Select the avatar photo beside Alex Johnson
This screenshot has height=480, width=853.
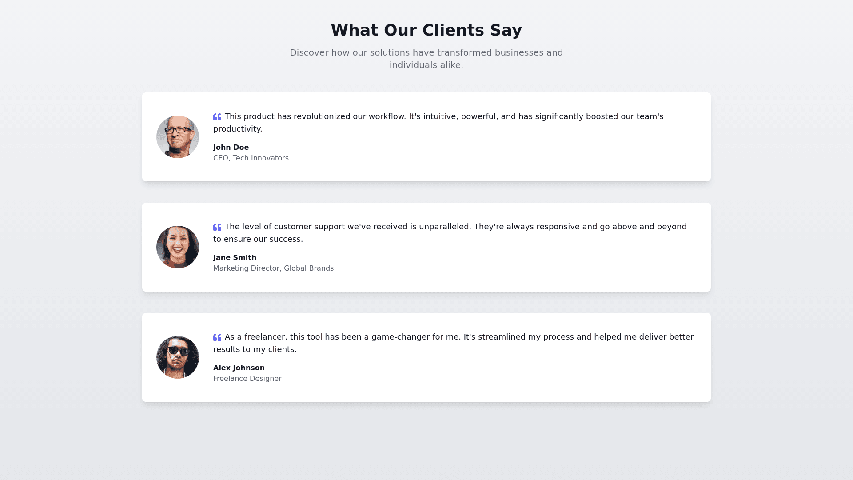click(178, 357)
